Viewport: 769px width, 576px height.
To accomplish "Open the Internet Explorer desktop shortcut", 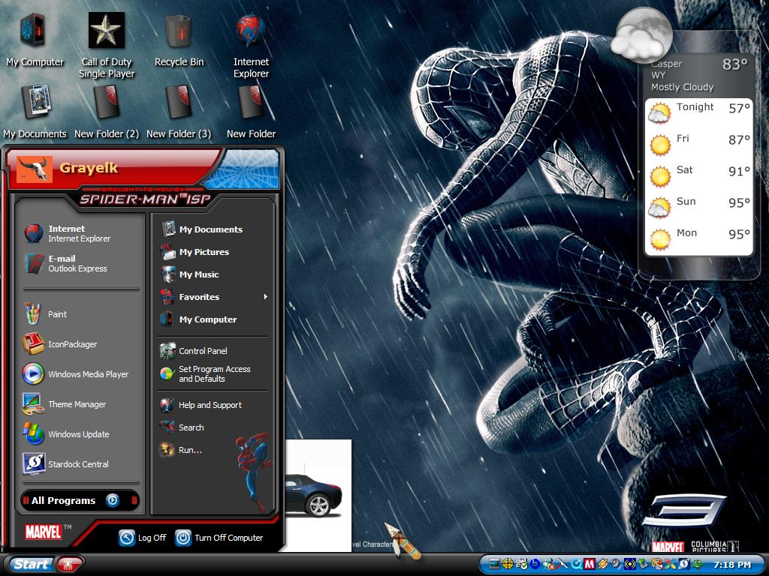I will point(251,45).
